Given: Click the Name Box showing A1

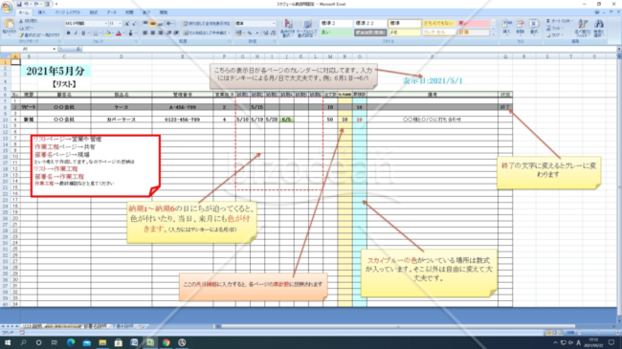Looking at the screenshot, I should coord(28,49).
